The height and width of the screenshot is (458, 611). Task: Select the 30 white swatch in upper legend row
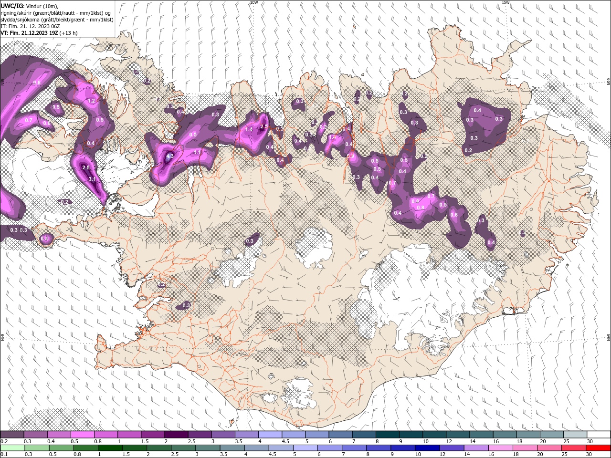598,435
